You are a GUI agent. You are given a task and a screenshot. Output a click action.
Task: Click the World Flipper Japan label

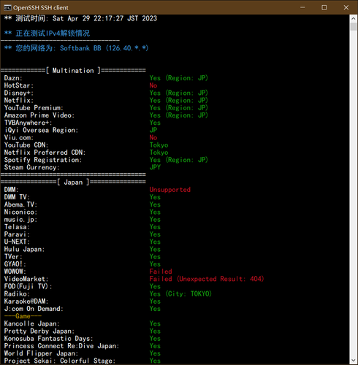click(x=41, y=353)
